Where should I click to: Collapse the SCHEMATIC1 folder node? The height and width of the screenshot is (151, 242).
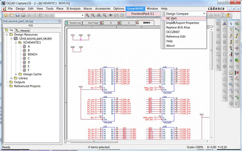tap(16, 43)
